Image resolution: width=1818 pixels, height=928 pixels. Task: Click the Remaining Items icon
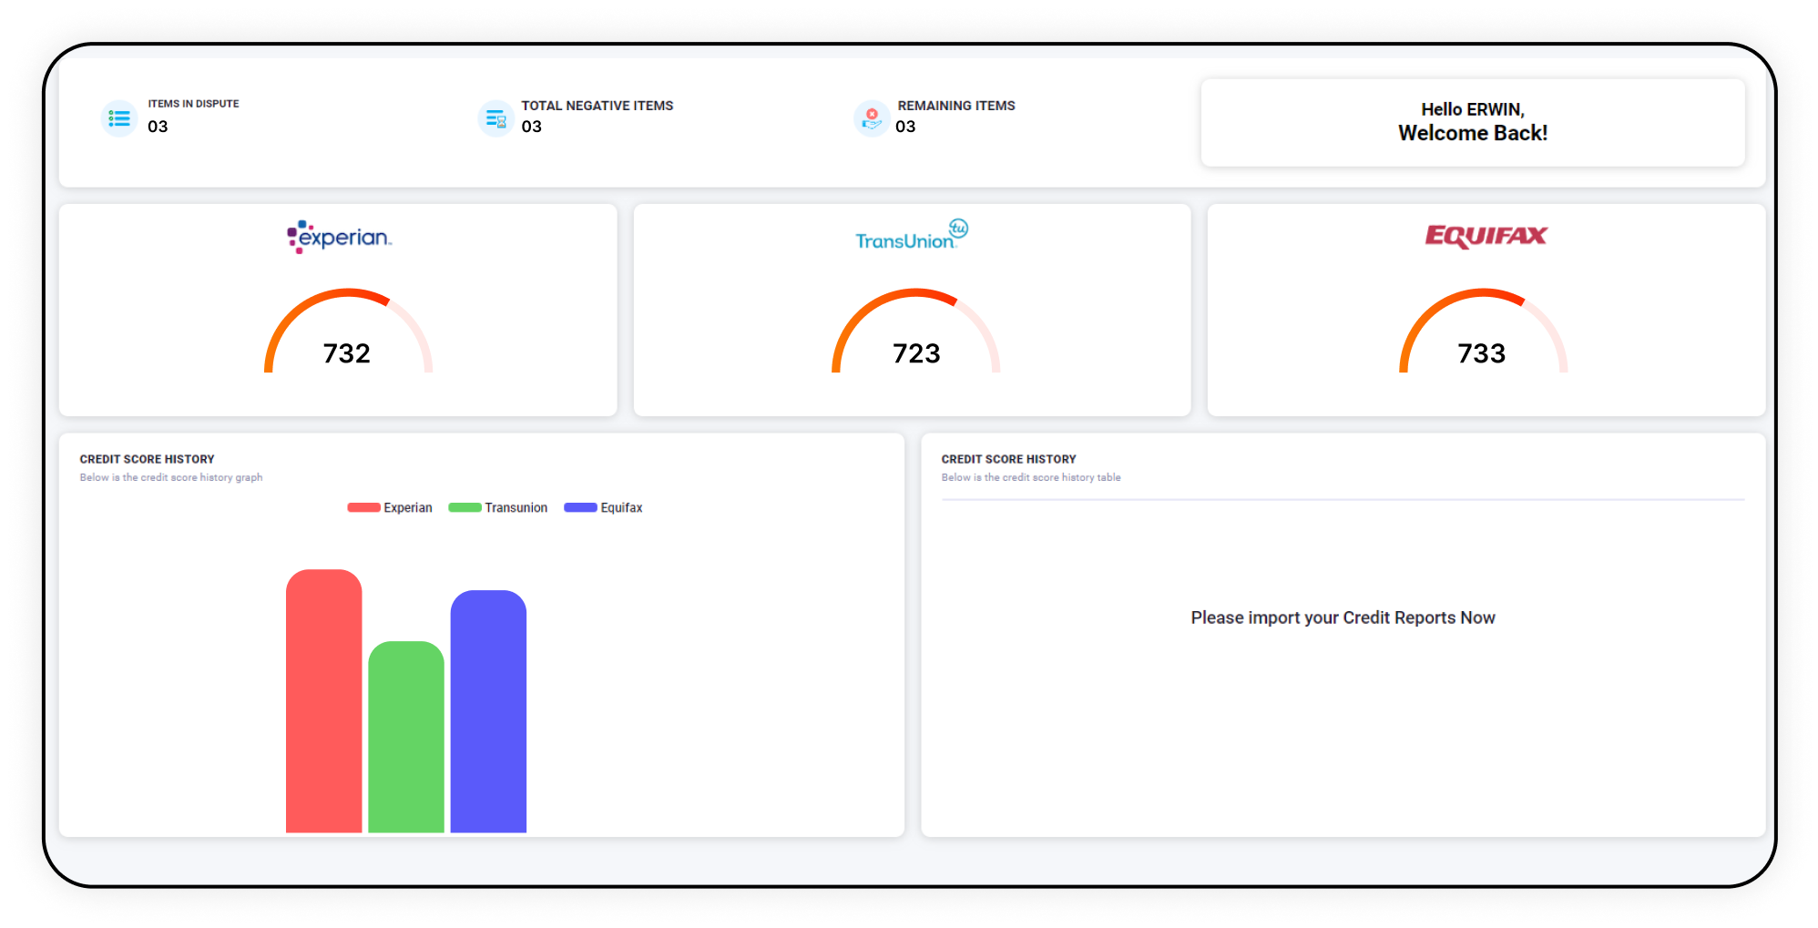tap(872, 118)
